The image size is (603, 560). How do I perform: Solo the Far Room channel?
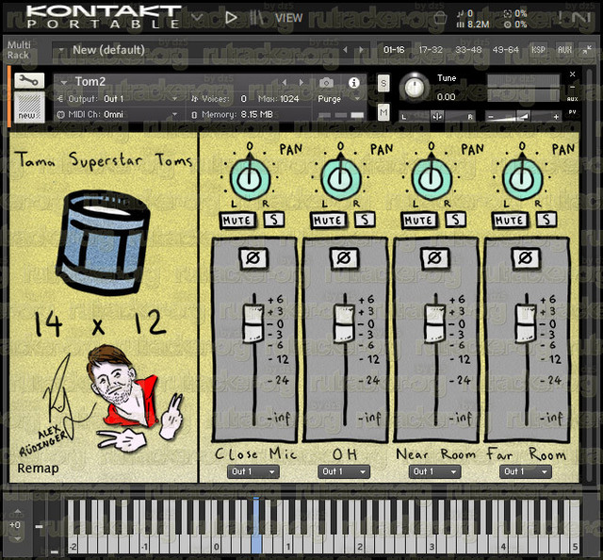point(546,220)
